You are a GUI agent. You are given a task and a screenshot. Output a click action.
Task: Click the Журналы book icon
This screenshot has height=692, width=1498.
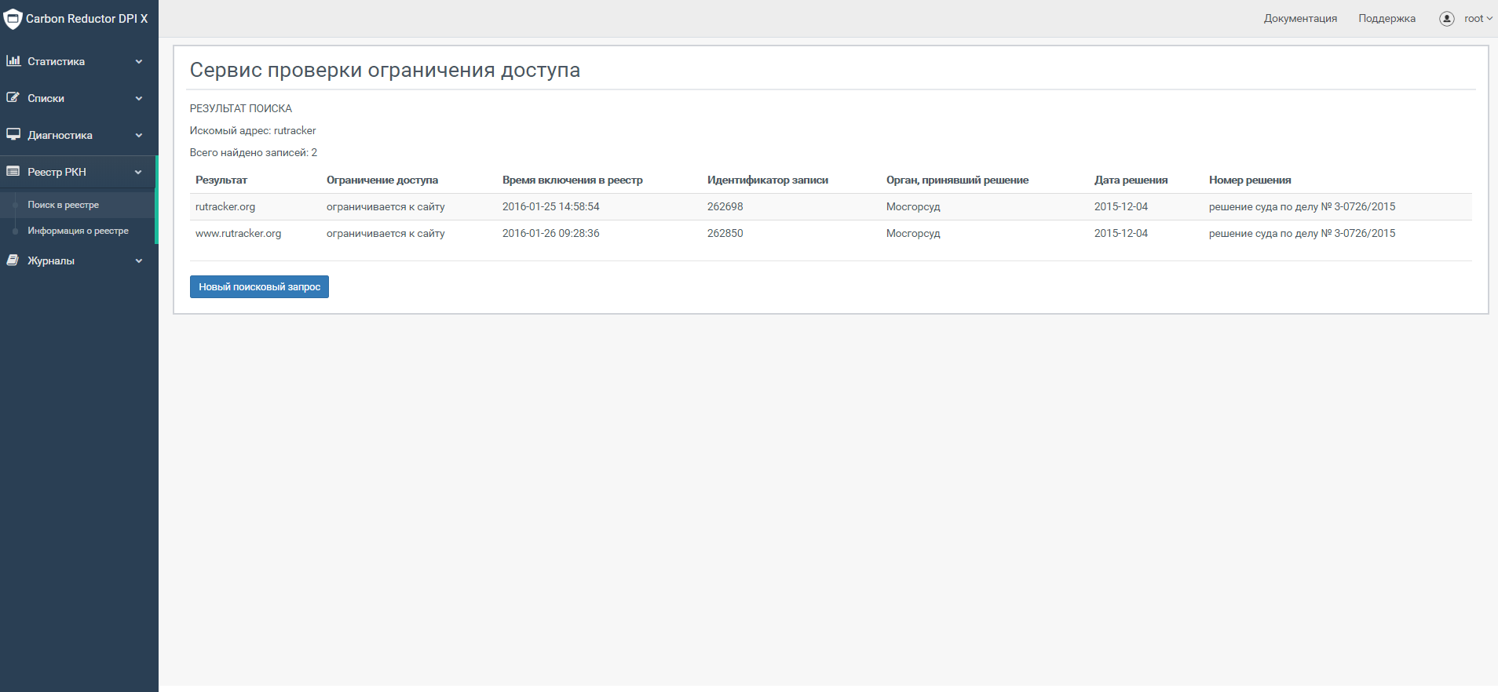click(13, 260)
